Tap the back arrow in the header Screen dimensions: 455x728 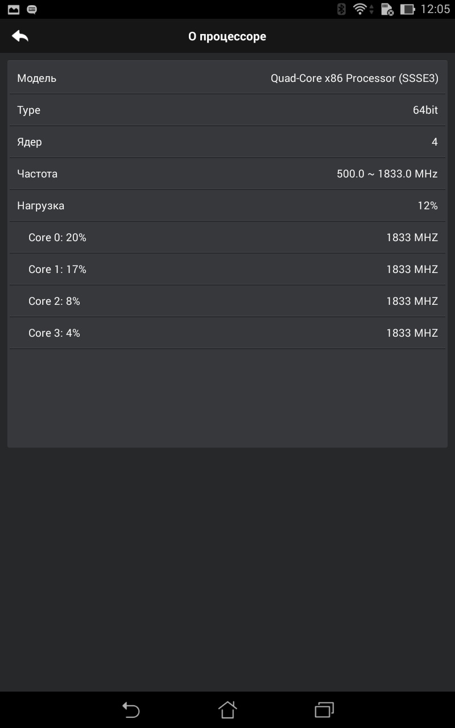(x=20, y=36)
